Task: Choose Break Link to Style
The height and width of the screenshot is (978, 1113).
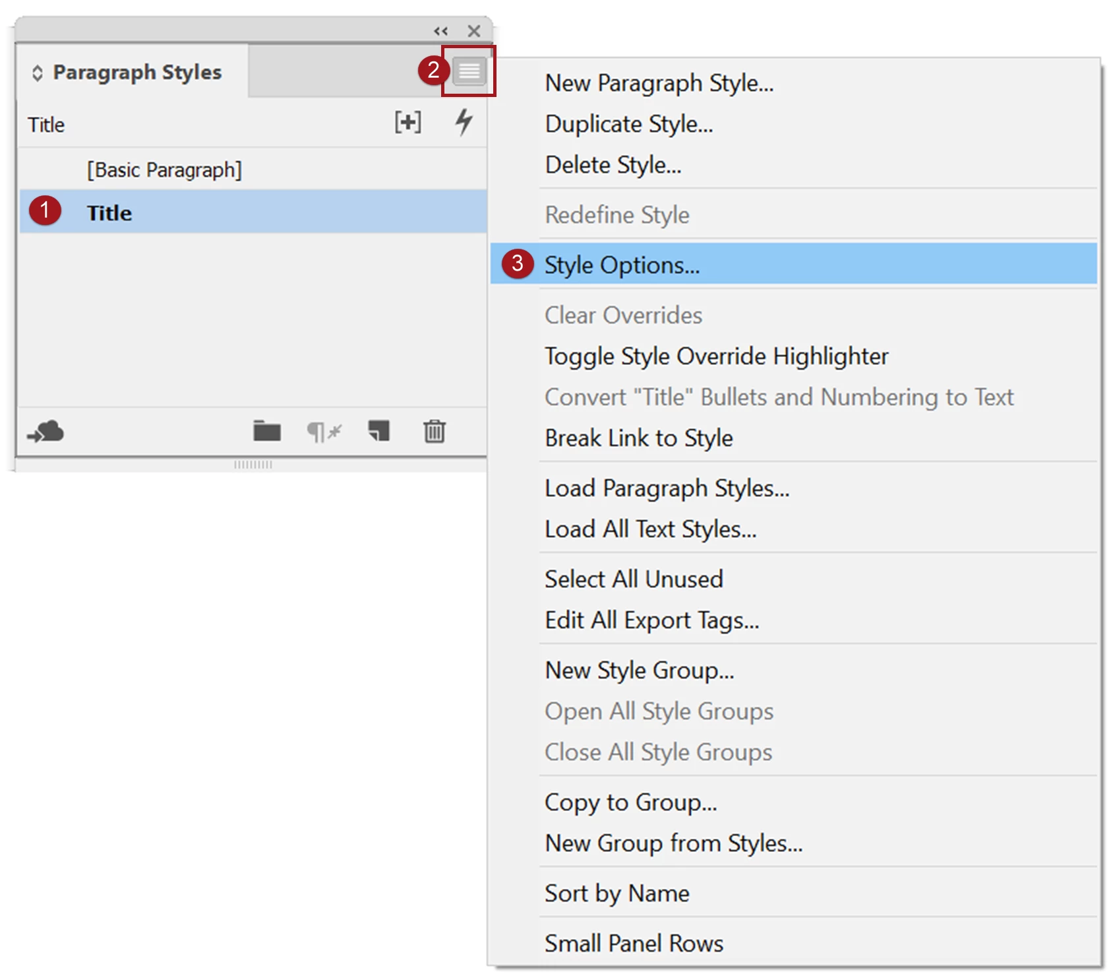Action: pyautogui.click(x=794, y=438)
